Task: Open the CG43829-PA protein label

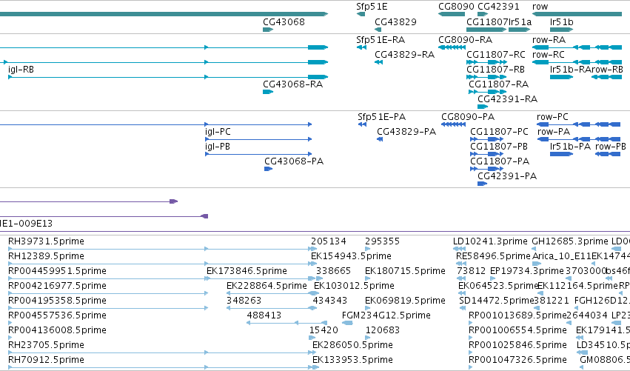Action: pyautogui.click(x=406, y=132)
